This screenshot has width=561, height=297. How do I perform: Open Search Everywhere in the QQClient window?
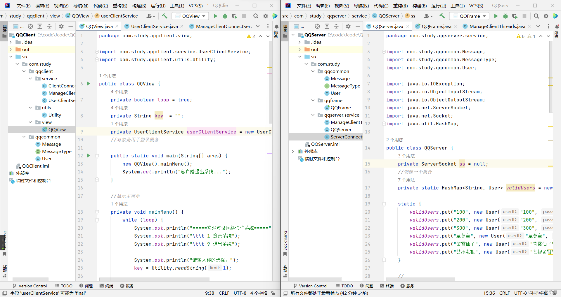pyautogui.click(x=256, y=16)
